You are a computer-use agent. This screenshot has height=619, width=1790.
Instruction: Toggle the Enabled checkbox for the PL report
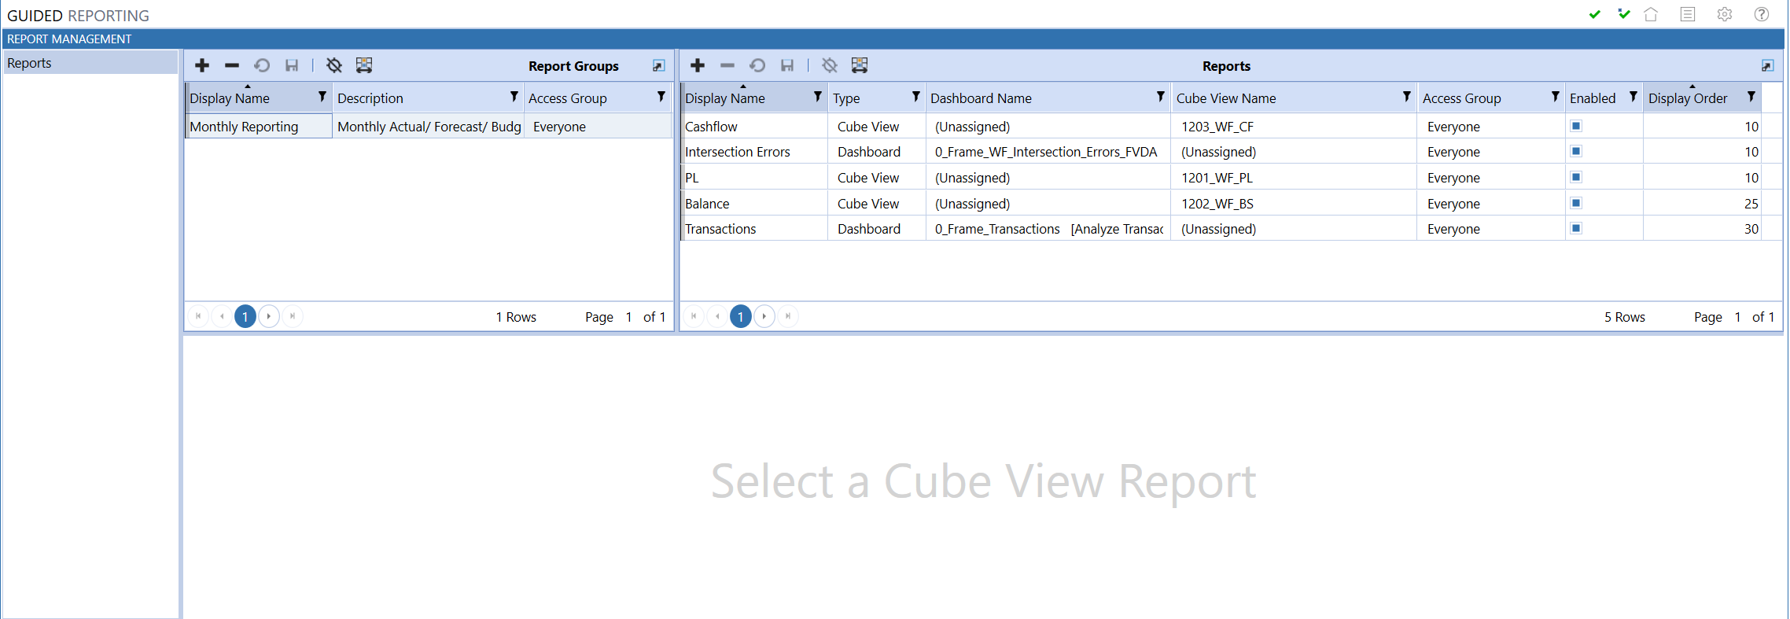click(x=1576, y=177)
